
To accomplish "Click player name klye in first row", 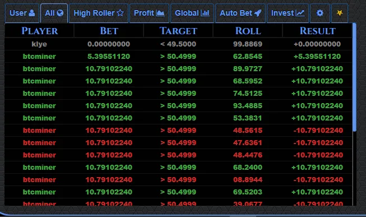I will click(39, 44).
